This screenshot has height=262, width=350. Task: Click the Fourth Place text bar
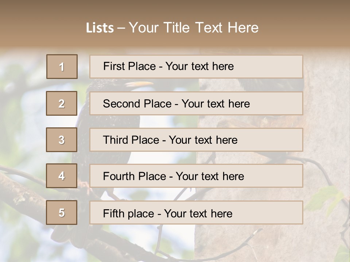(x=196, y=176)
